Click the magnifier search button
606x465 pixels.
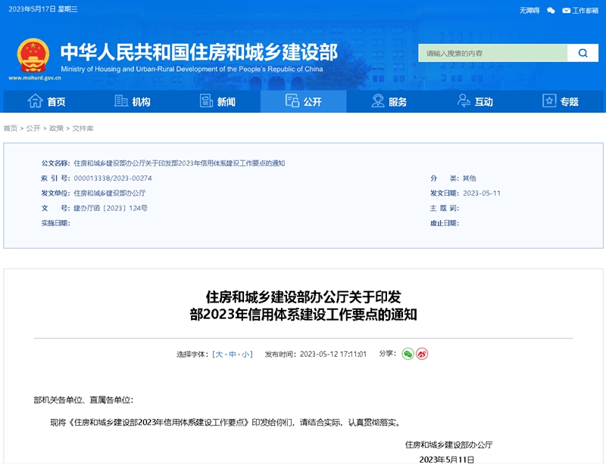[x=583, y=53]
